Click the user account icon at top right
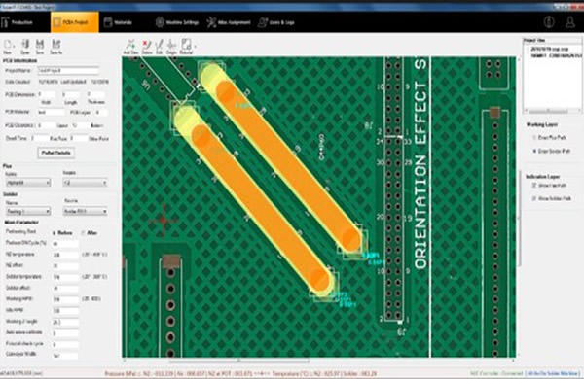Image resolution: width=584 pixels, height=379 pixels. (569, 22)
